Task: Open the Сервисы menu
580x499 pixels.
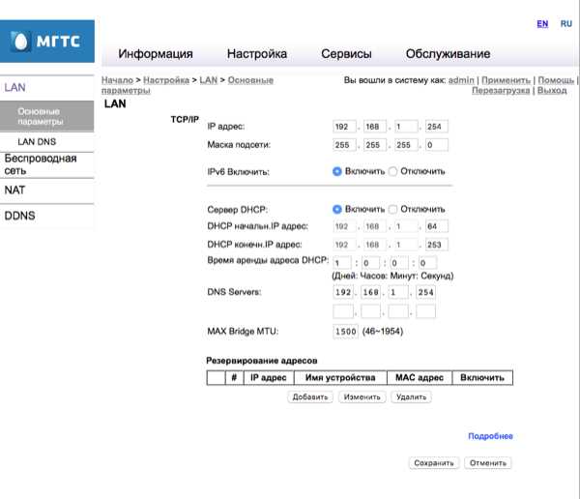Action: [346, 54]
